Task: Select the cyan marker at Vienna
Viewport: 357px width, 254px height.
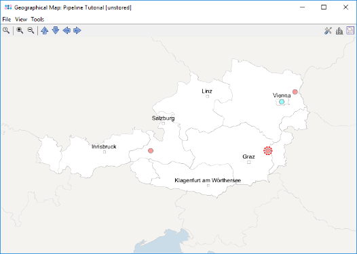Action: click(x=282, y=102)
